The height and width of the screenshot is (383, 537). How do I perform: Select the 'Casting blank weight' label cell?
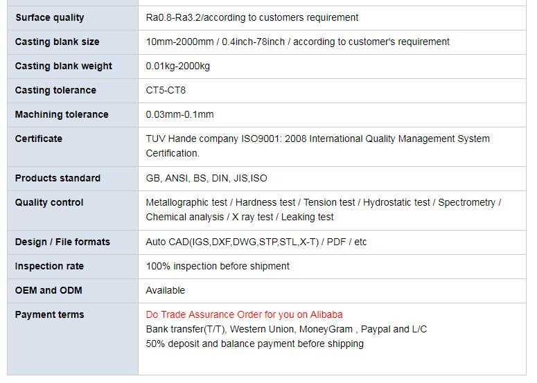63,66
